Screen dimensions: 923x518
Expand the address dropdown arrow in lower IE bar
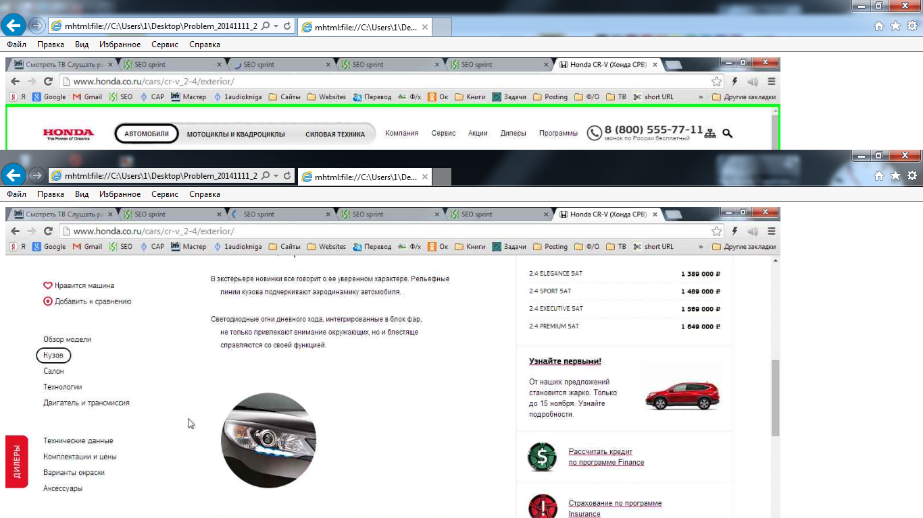276,175
